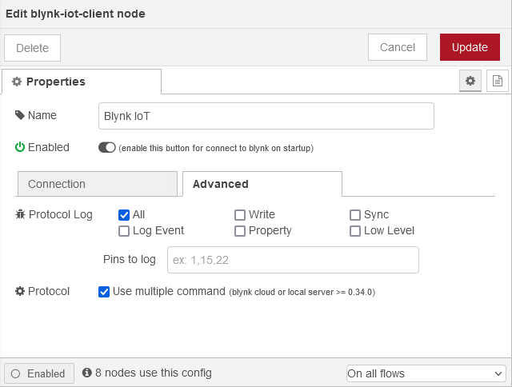
Task: Click the 8 nodes use this config text
Action: pyautogui.click(x=154, y=373)
